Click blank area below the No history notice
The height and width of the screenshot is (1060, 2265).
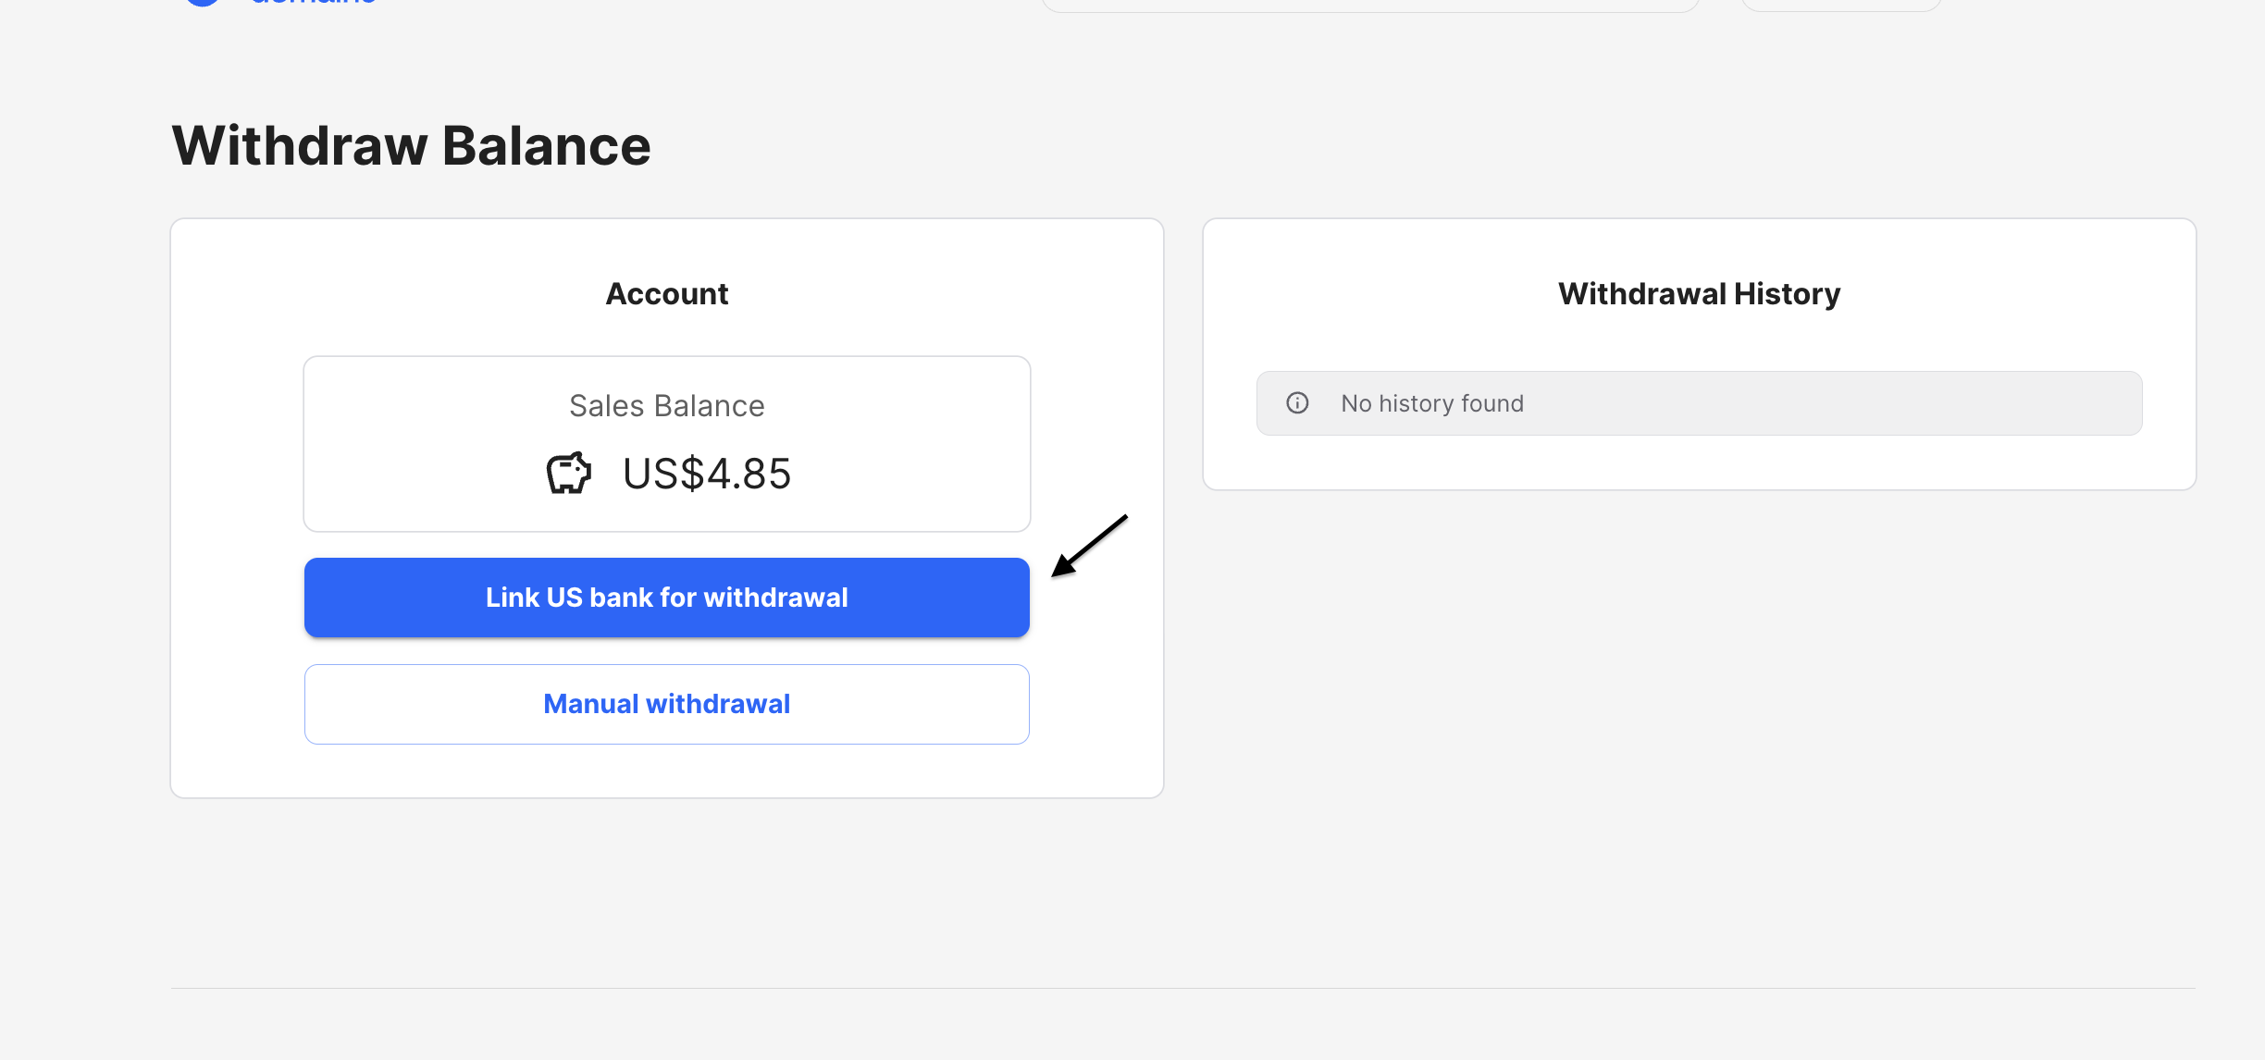click(1699, 462)
